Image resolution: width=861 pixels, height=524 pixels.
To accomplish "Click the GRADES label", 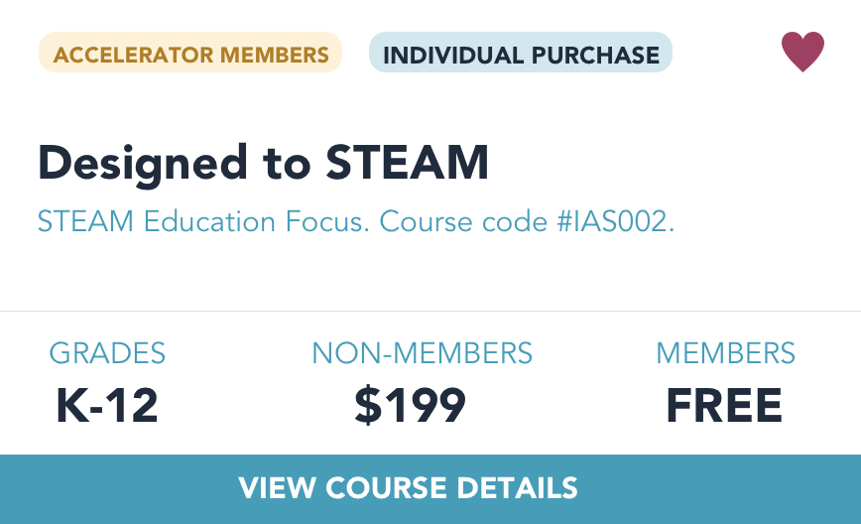I will click(107, 353).
